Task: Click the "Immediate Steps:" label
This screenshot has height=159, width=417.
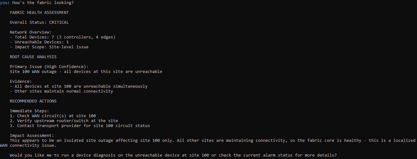Action: [29, 111]
